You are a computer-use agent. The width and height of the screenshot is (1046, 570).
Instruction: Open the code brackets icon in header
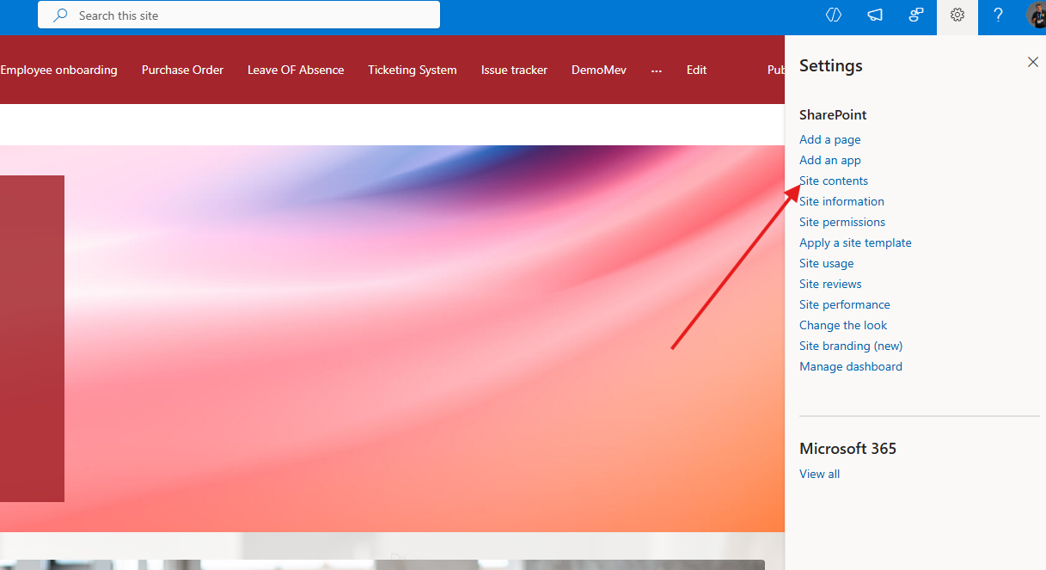pyautogui.click(x=833, y=15)
